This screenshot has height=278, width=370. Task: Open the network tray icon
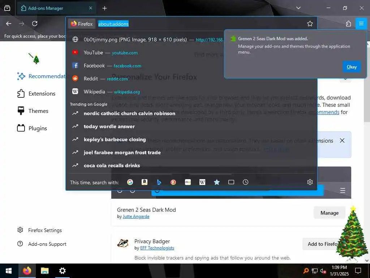click(x=315, y=271)
